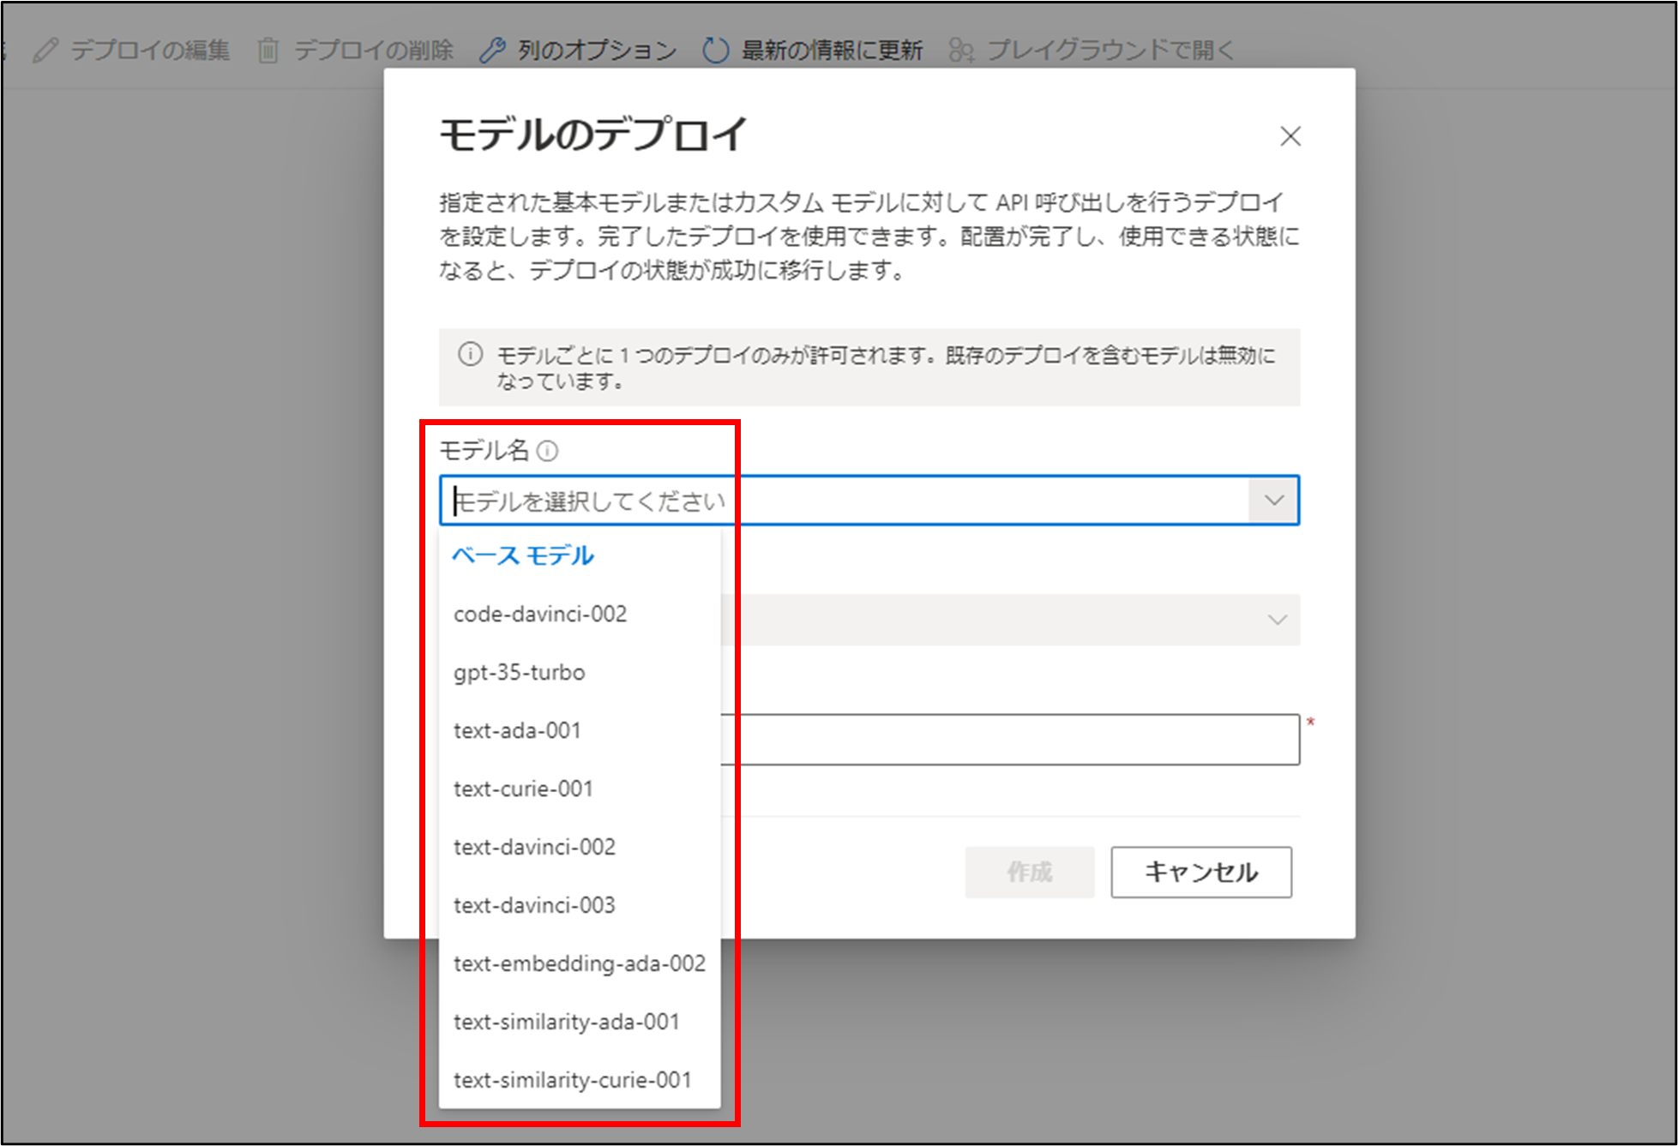Click the wrench icon for 列のオプション
Image resolution: width=1678 pixels, height=1146 pixels.
tap(492, 51)
